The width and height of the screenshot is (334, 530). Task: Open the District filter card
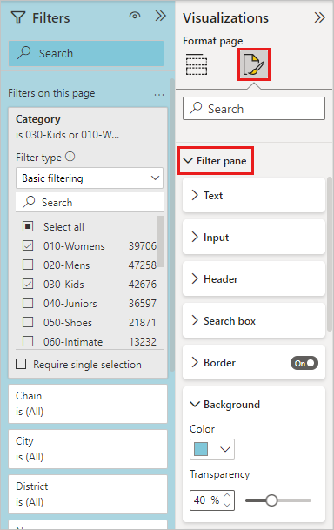88,494
